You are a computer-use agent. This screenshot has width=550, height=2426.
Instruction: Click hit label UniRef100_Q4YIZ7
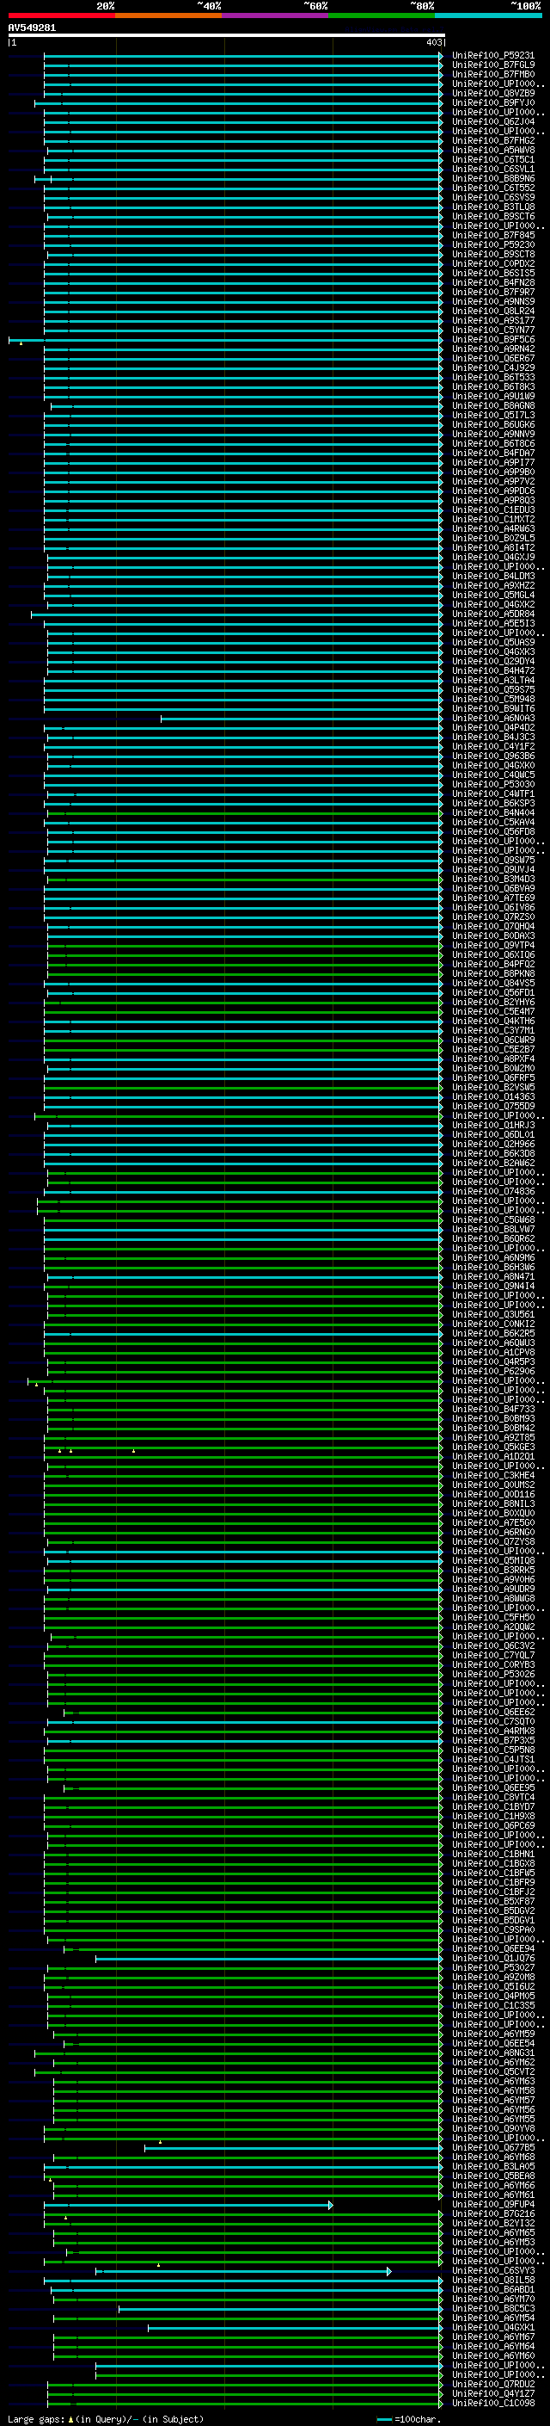point(492,2394)
